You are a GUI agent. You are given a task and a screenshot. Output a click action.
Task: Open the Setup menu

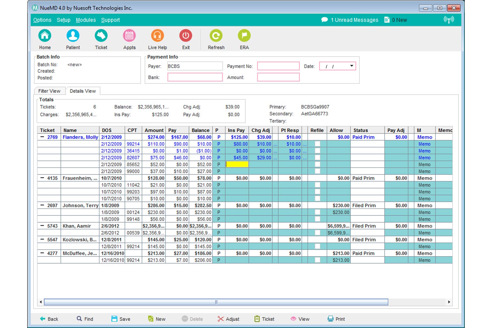pos(63,20)
